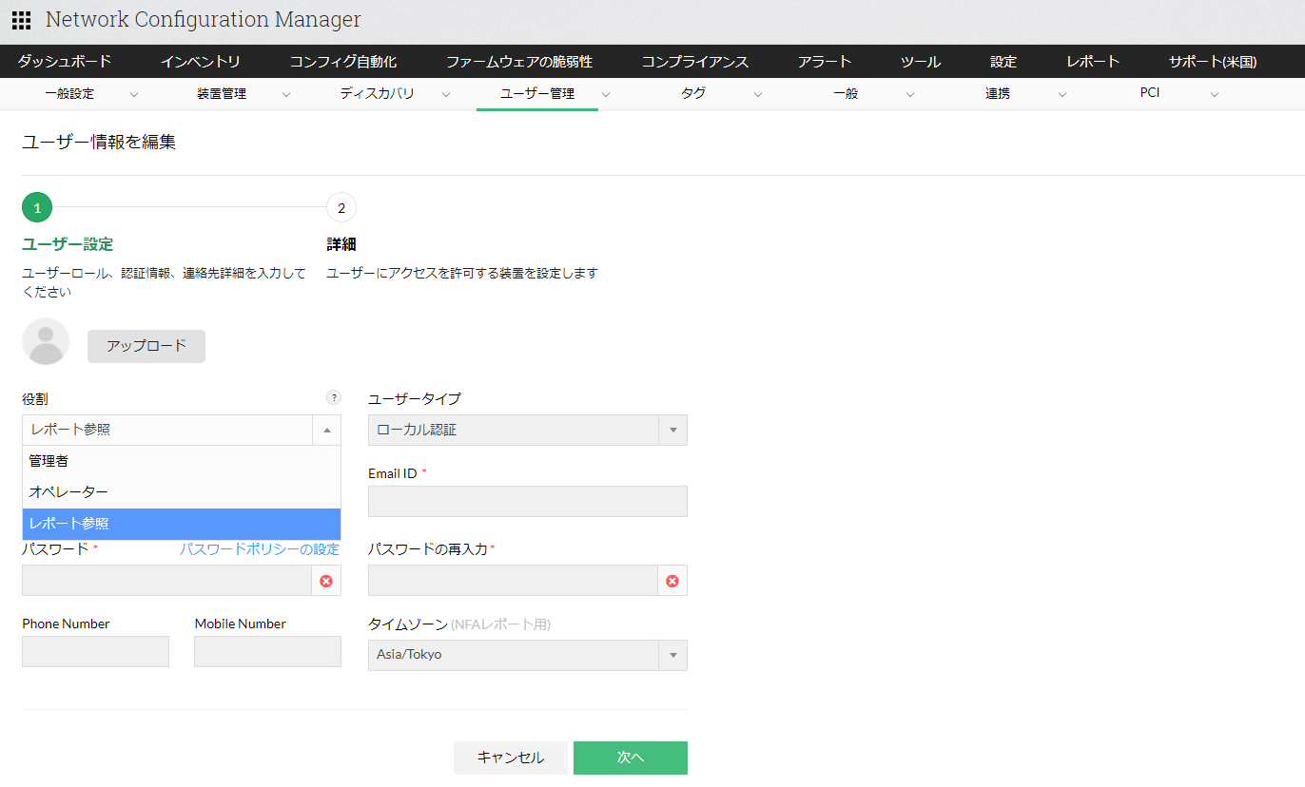The image size is (1305, 787).
Task: Click the Phone Number input field
Action: (x=95, y=651)
